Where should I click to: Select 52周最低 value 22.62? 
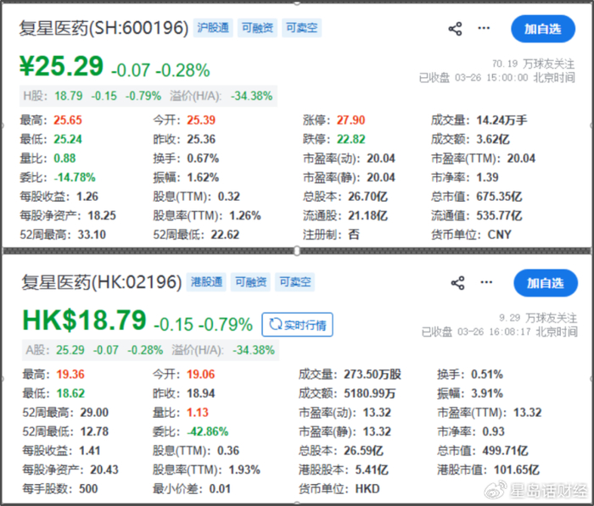click(225, 235)
